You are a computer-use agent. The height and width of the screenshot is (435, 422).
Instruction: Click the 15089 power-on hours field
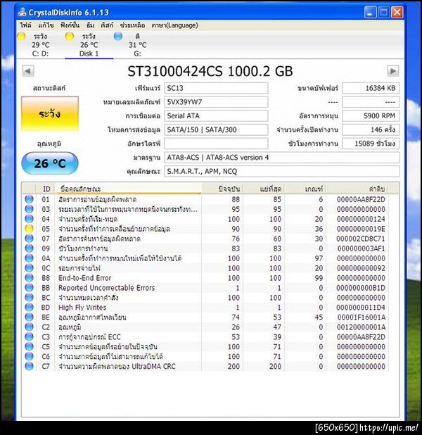[371, 144]
